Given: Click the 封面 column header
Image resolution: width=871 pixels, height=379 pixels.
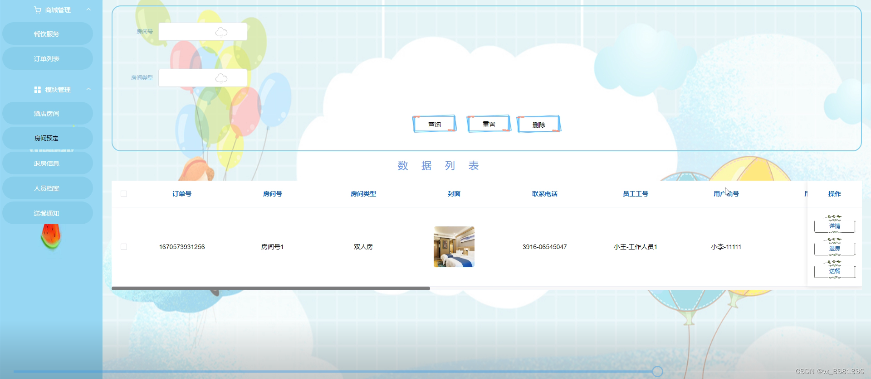Looking at the screenshot, I should [454, 194].
